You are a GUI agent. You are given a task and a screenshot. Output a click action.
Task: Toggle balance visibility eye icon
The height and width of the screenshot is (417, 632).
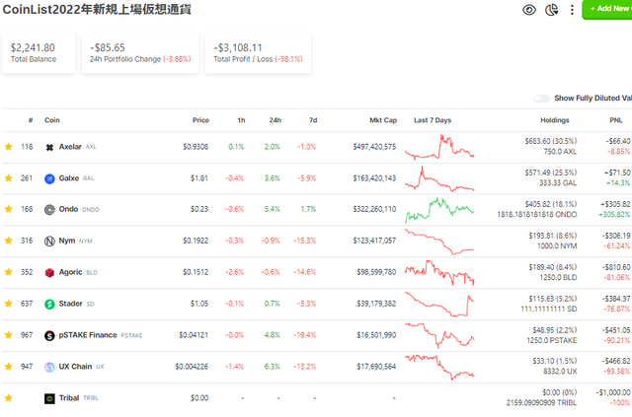[529, 10]
